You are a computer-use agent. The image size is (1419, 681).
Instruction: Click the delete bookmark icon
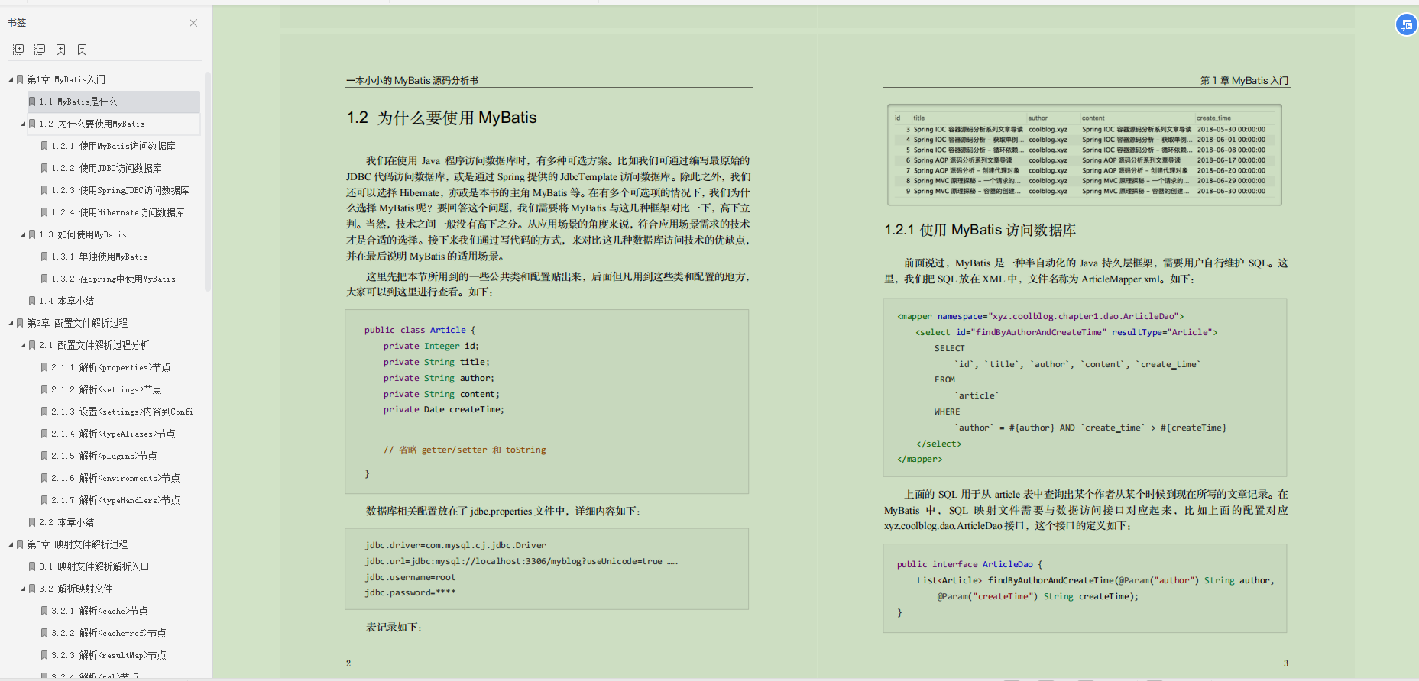pos(83,50)
